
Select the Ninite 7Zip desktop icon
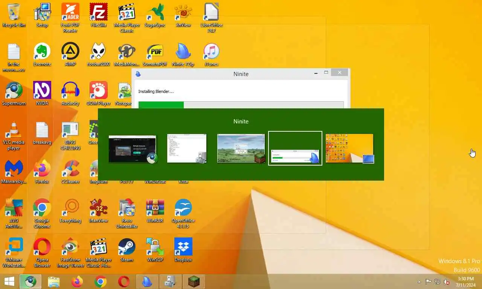coord(183,54)
